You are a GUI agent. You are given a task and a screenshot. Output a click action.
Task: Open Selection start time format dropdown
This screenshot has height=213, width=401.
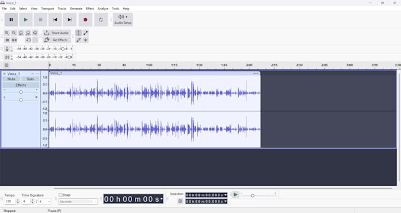[x=225, y=195]
